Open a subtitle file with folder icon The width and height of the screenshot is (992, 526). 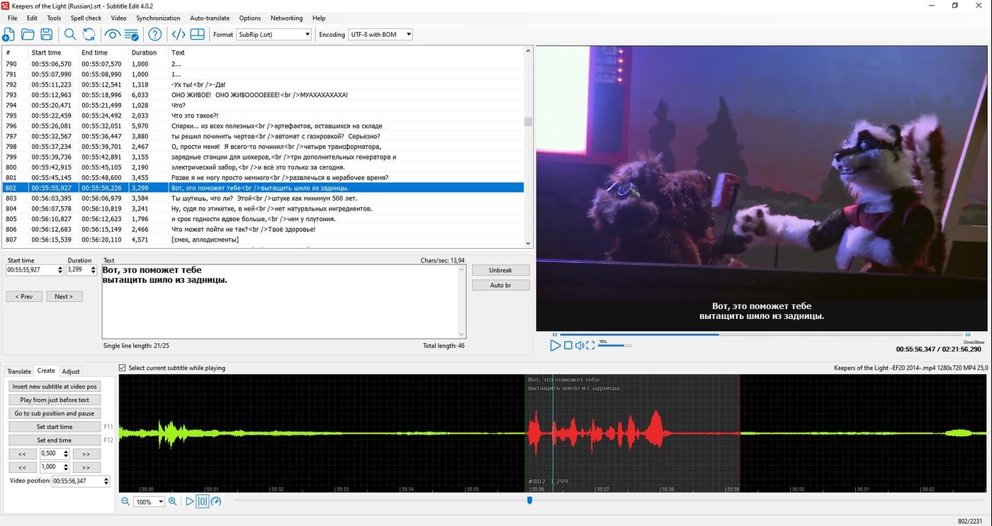28,34
